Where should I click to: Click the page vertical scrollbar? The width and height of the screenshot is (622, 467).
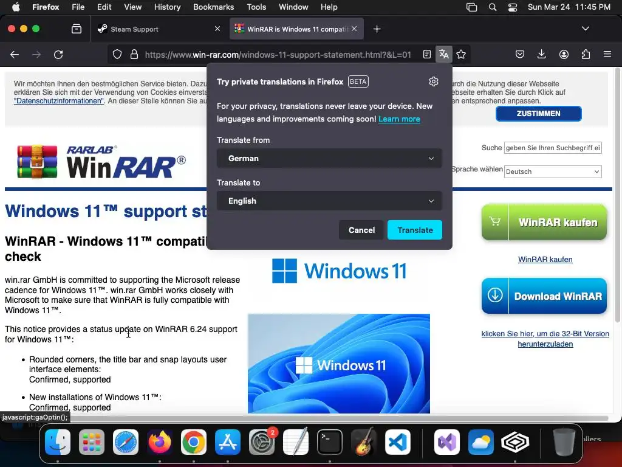[x=617, y=195]
